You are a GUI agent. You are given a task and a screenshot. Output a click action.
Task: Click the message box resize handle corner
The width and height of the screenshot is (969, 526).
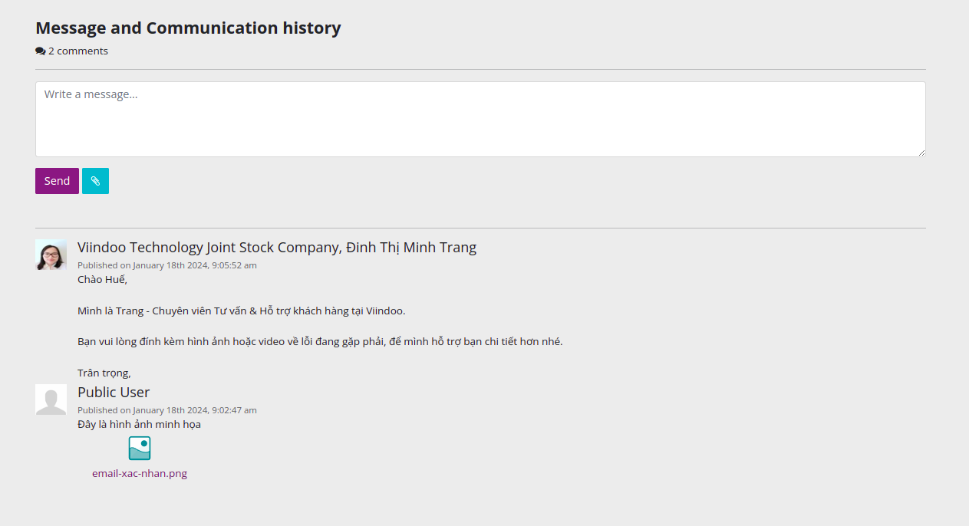(921, 153)
